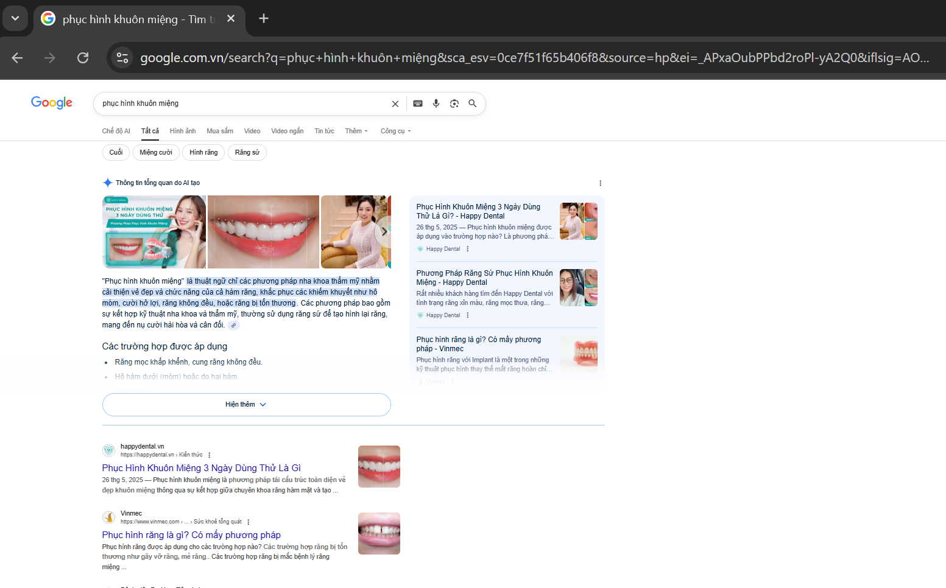Open Phục Hình Khuôn Miệng 3 Ngày result link
This screenshot has height=588, width=946.
click(x=202, y=468)
